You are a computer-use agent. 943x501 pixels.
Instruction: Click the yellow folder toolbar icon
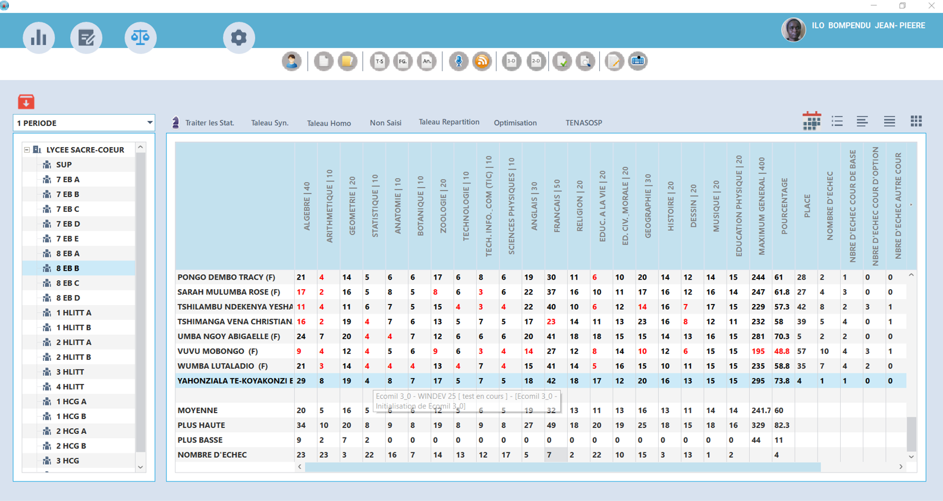347,61
